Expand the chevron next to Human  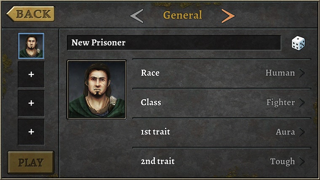coord(302,73)
